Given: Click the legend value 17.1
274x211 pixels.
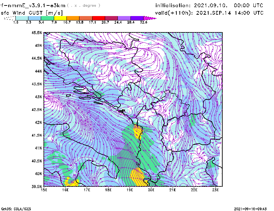Looking at the screenshot, I should pyautogui.click(x=92, y=22).
